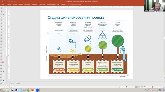The height and width of the screenshot is (92, 165).
Task: Click the slide number indicator in status bar
Action: [x=4, y=87]
